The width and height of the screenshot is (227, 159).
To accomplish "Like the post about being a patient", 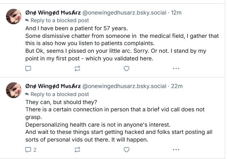I will (126, 68).
